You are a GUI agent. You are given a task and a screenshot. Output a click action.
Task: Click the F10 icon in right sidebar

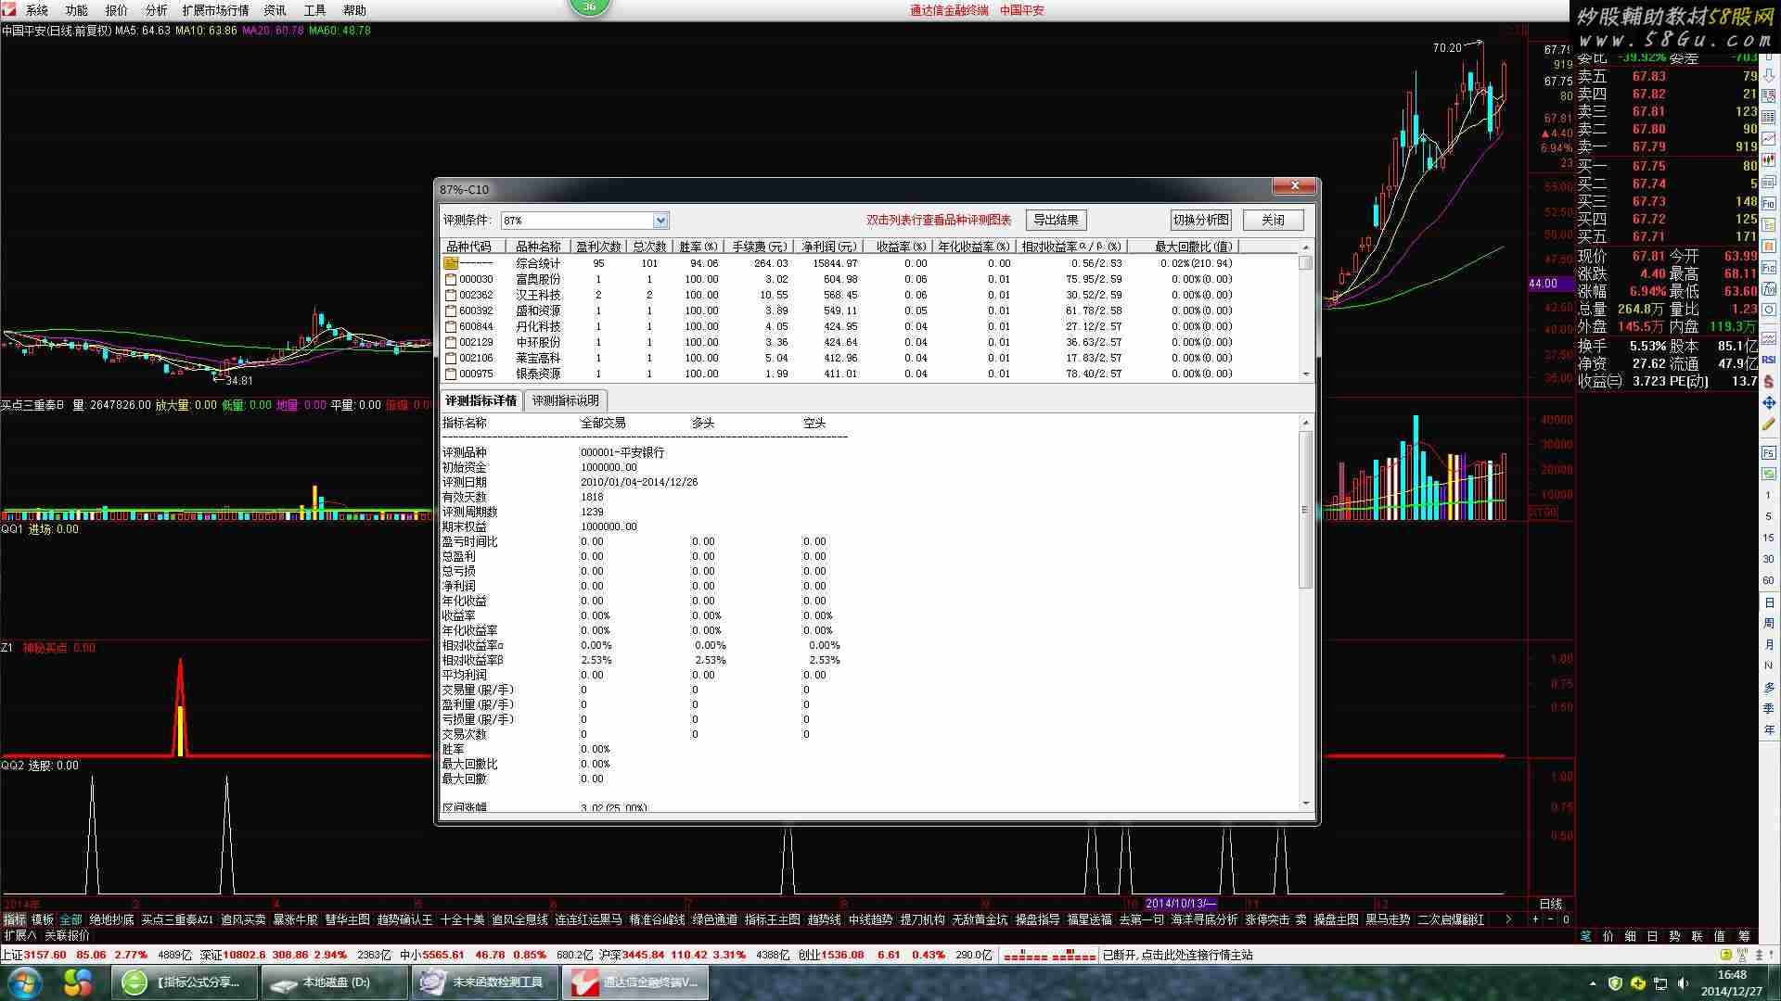click(1769, 204)
